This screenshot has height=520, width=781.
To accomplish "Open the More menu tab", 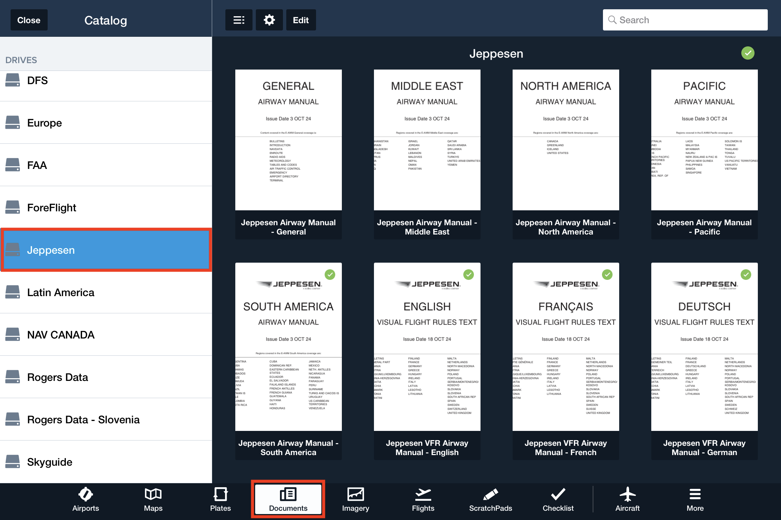I will pyautogui.click(x=695, y=499).
